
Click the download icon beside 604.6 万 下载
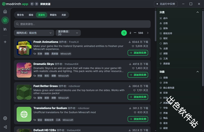pos(130,42)
